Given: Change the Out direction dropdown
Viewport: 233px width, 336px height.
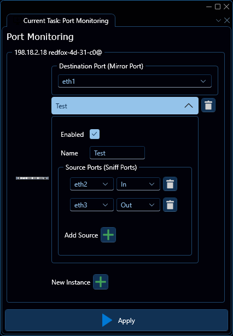Looking at the screenshot, I should tap(138, 205).
